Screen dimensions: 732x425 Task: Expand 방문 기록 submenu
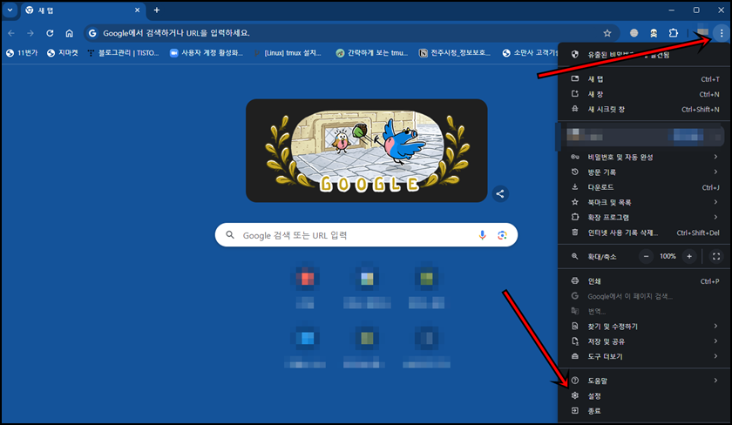coord(645,172)
